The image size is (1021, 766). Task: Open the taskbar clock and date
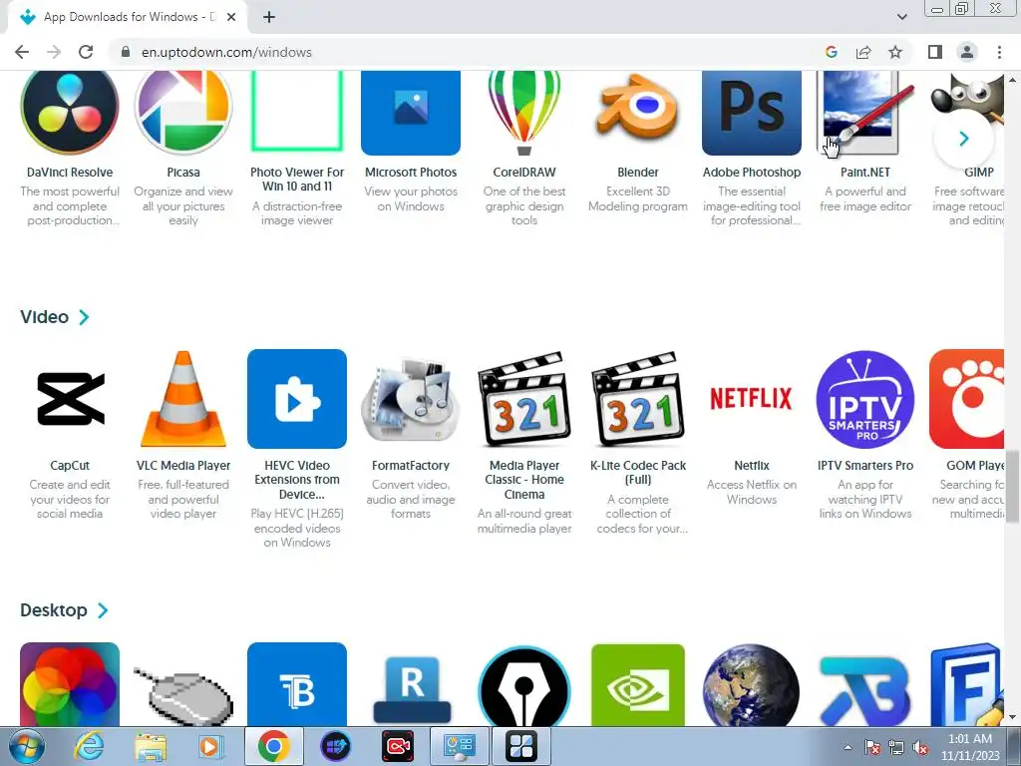tap(970, 747)
